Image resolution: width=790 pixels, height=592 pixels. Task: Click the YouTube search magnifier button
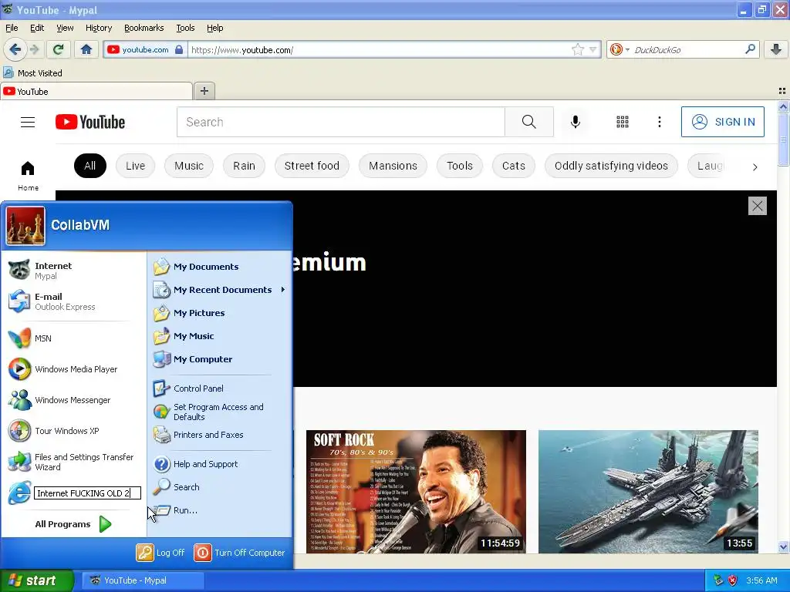(529, 122)
